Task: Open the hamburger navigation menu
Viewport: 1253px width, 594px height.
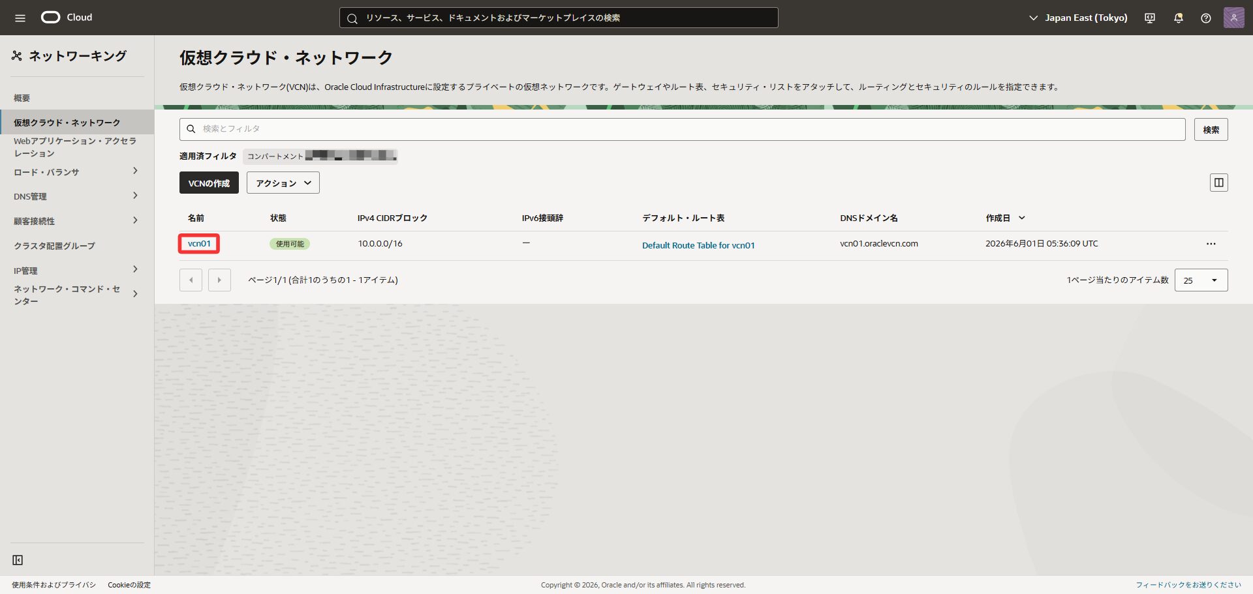Action: coord(20,18)
